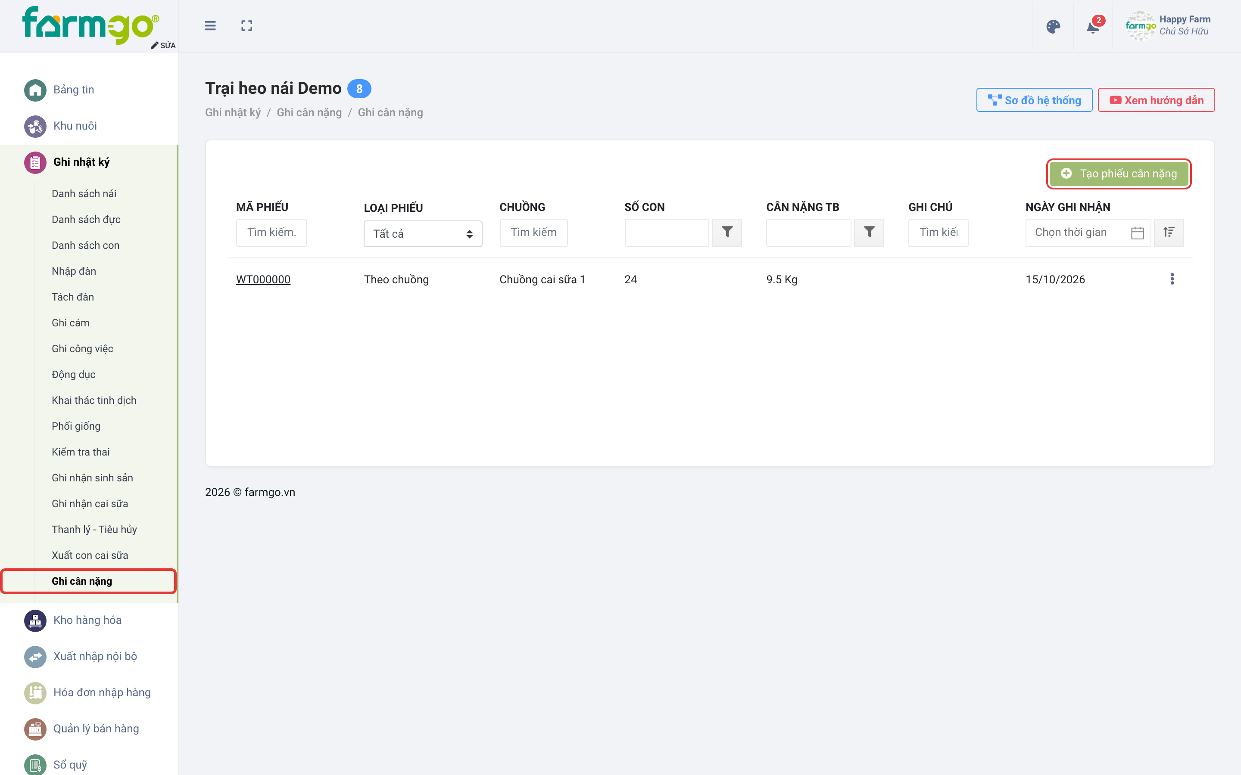
Task: Click the Sơ đồ hệ thống button
Action: pos(1034,100)
